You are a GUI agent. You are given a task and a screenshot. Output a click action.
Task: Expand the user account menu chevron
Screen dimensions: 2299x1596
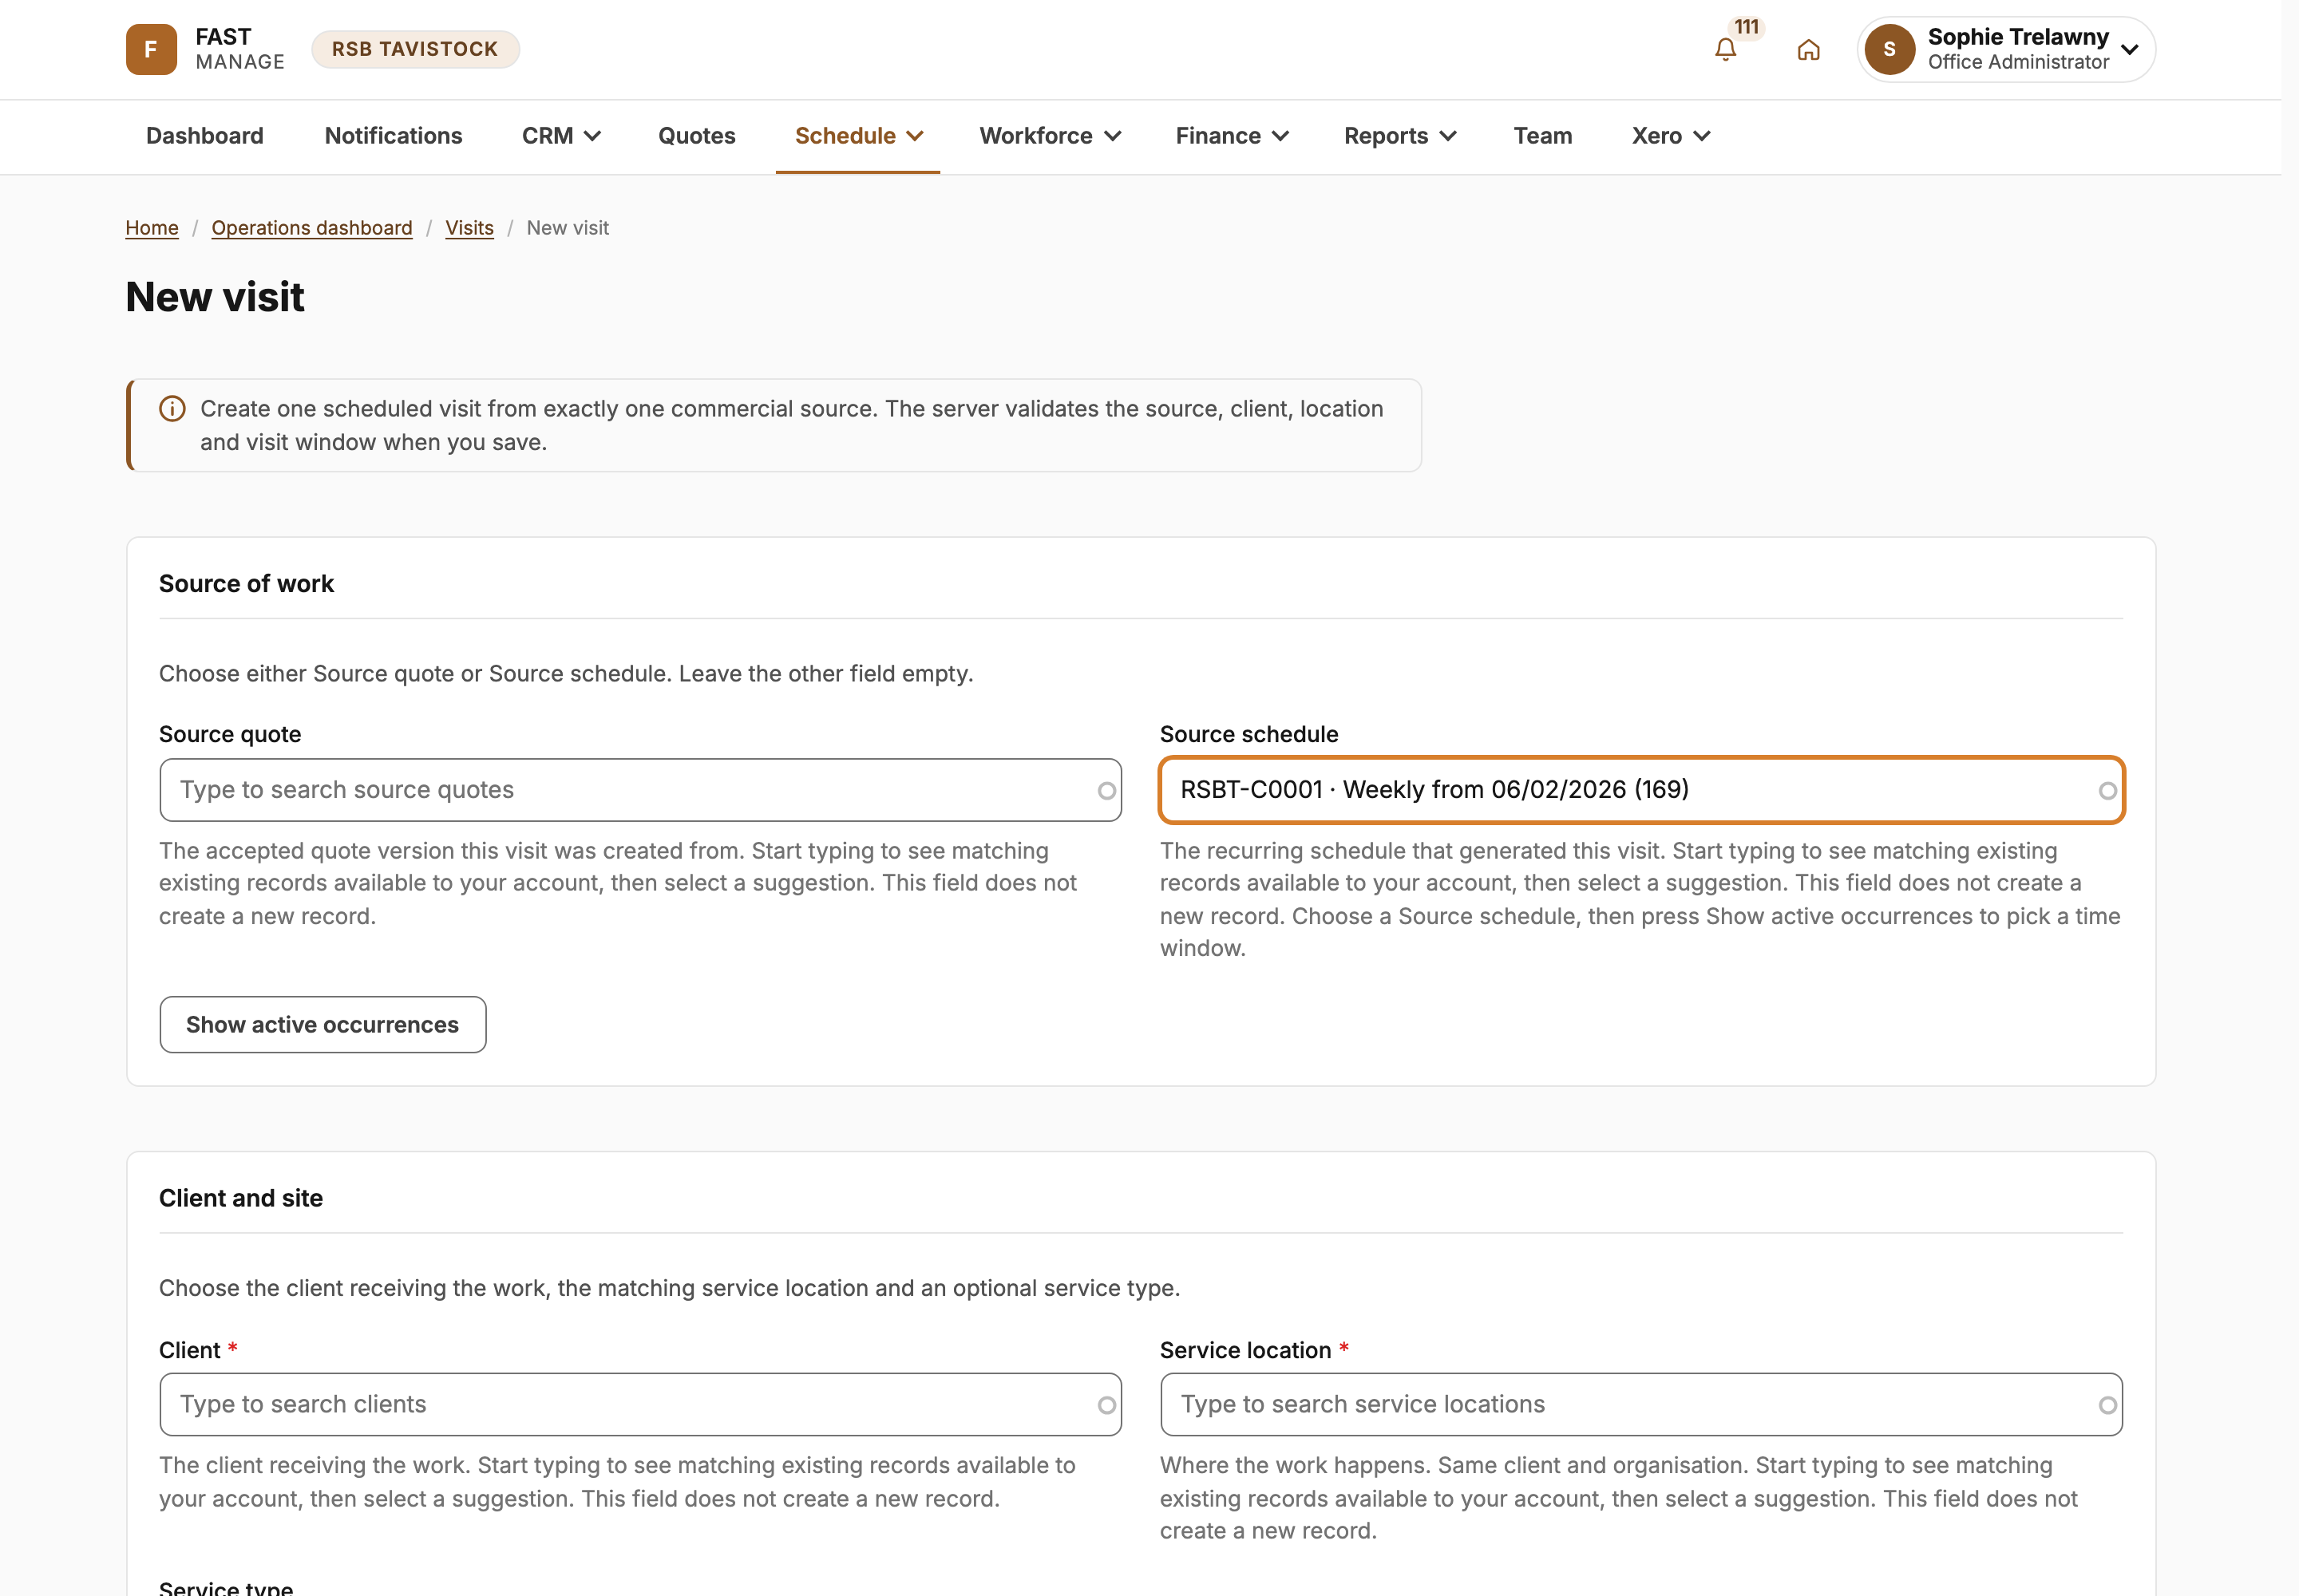2130,49
